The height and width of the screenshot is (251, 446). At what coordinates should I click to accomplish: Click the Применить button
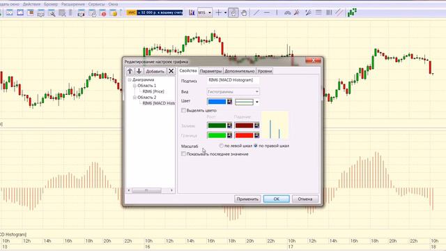pos(247,199)
